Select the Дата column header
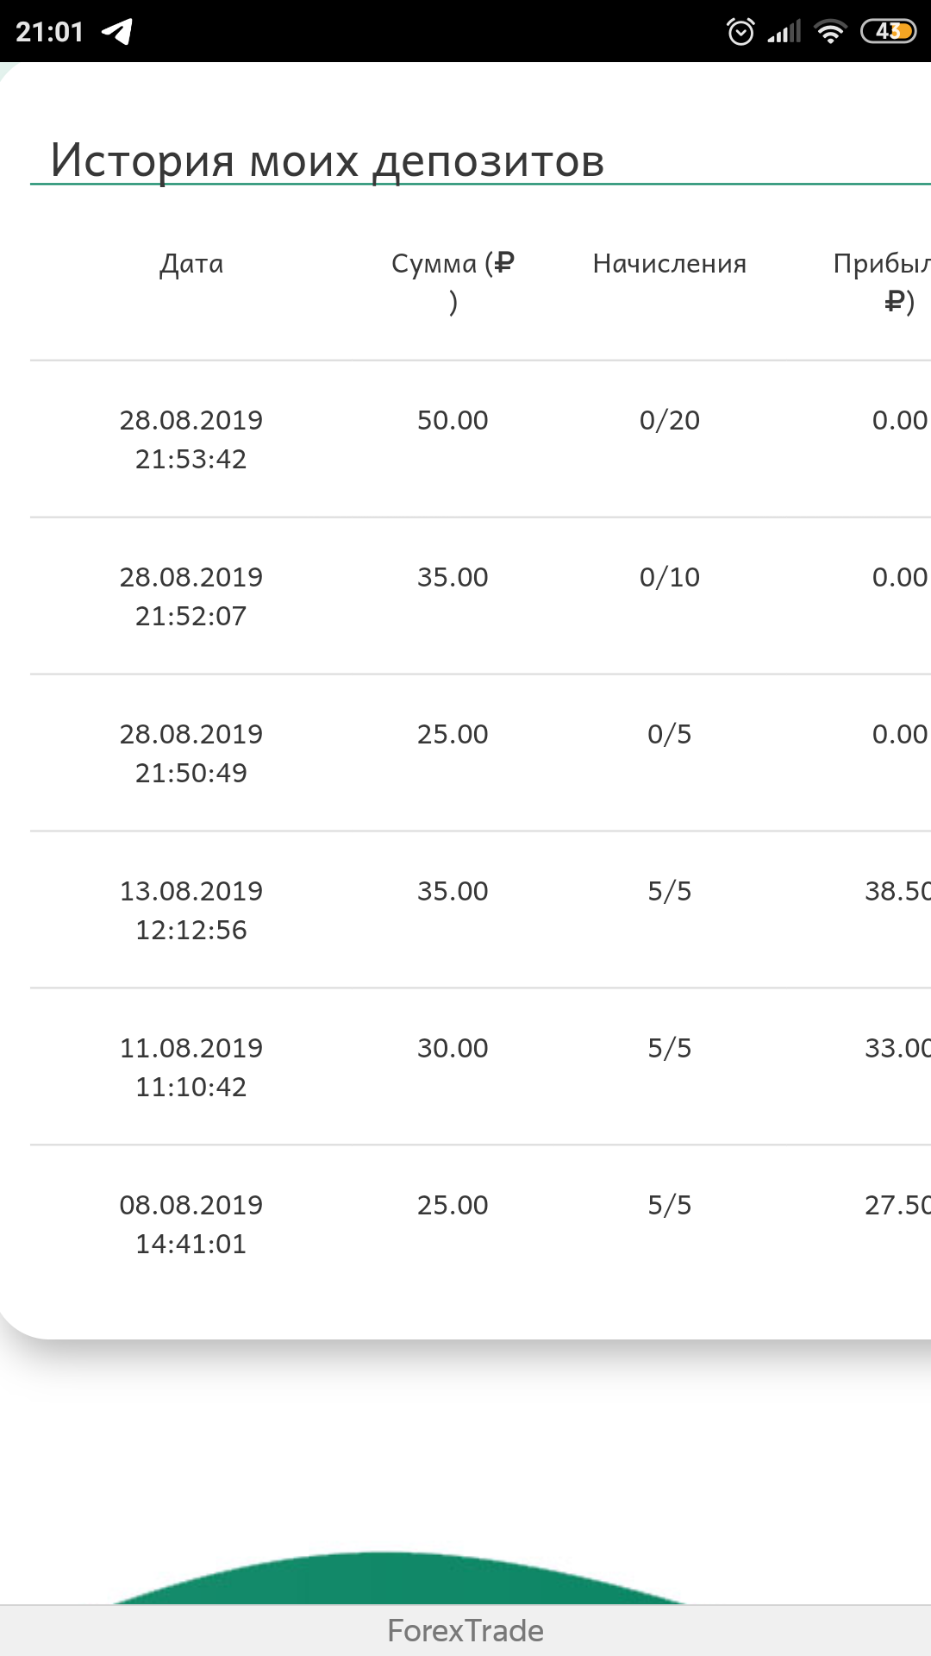Viewport: 931px width, 1656px height. tap(191, 263)
